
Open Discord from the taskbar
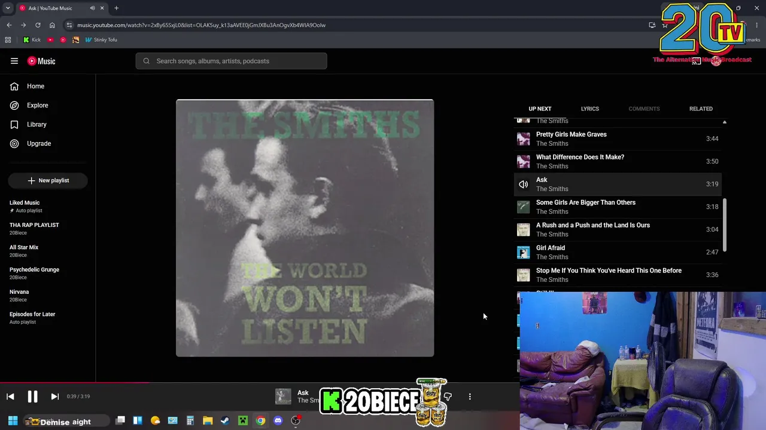pyautogui.click(x=278, y=420)
